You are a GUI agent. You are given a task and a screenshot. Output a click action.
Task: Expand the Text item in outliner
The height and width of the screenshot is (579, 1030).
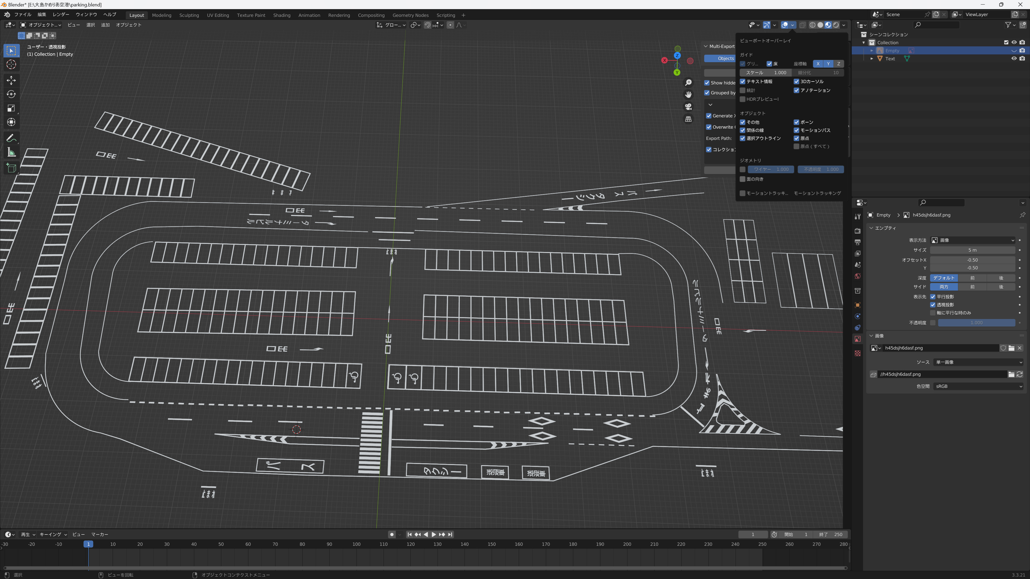[872, 58]
